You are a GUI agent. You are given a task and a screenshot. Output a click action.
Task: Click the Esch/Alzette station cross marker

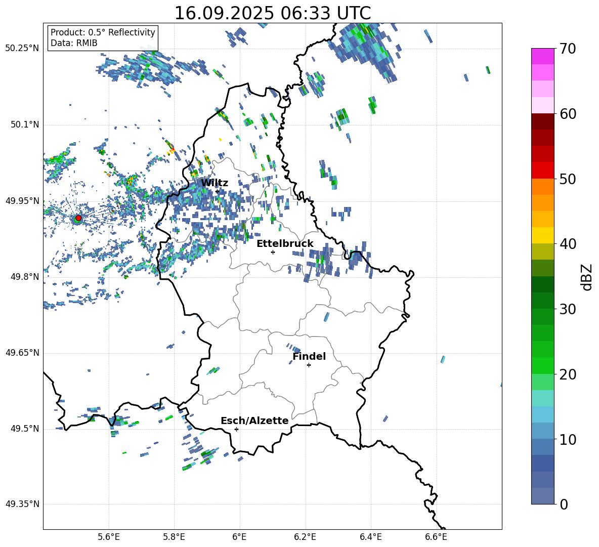coord(236,429)
